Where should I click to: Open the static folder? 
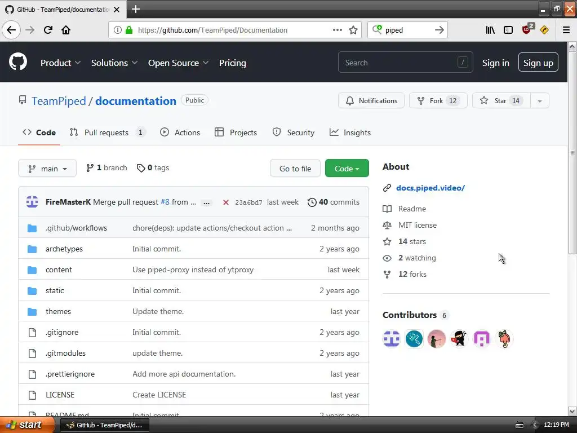(x=55, y=291)
